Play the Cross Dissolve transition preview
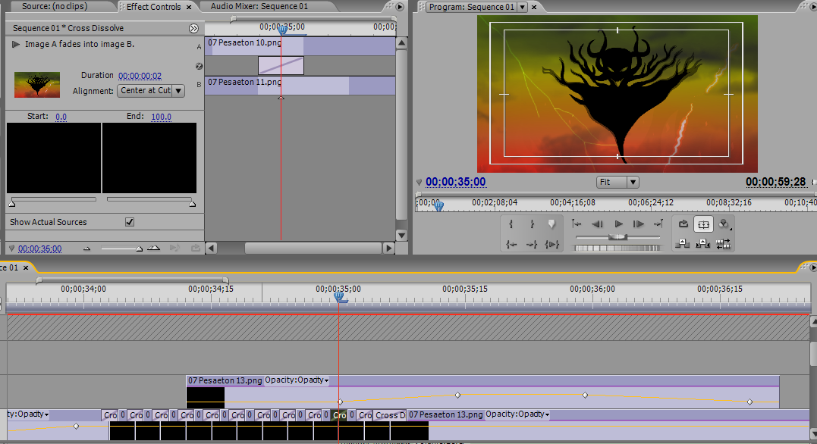This screenshot has width=817, height=444. point(16,45)
